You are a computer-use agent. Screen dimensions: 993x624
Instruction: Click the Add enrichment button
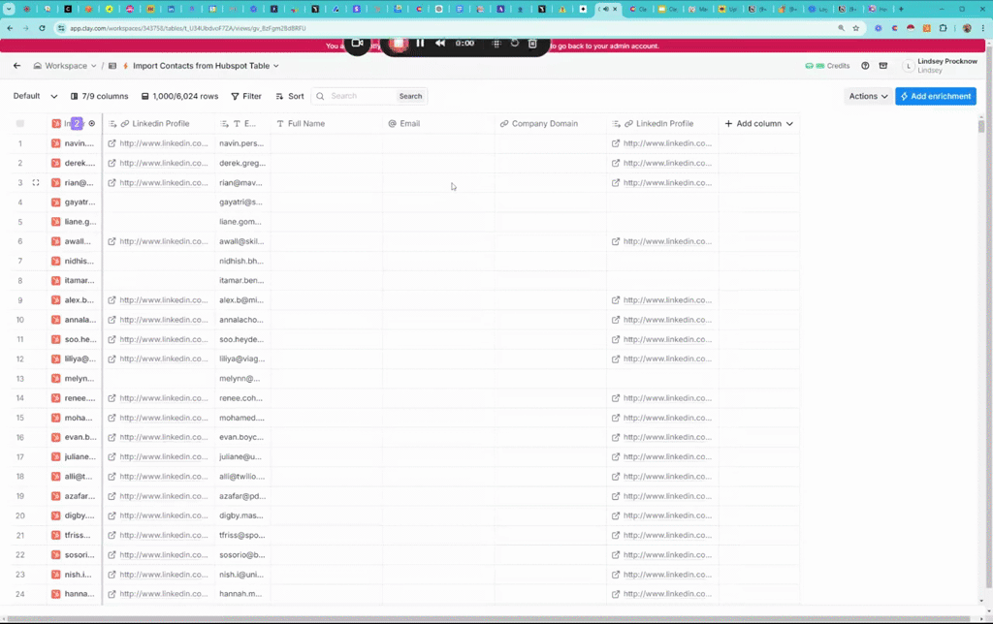[x=935, y=96]
